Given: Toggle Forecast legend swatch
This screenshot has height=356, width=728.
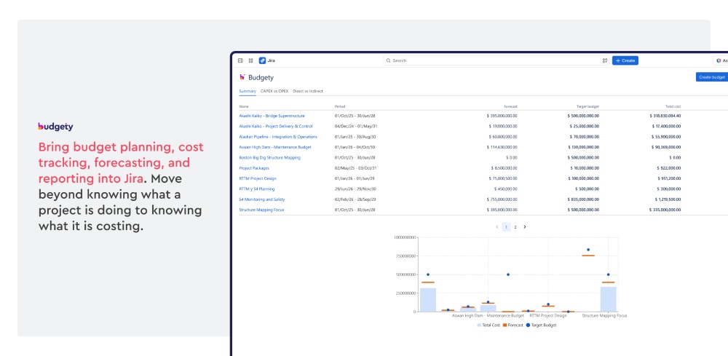Looking at the screenshot, I should (505, 325).
